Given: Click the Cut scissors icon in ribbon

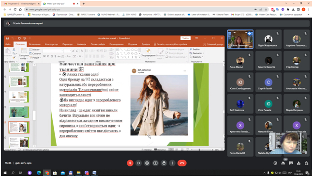Looking at the screenshot, I should 14,49.
